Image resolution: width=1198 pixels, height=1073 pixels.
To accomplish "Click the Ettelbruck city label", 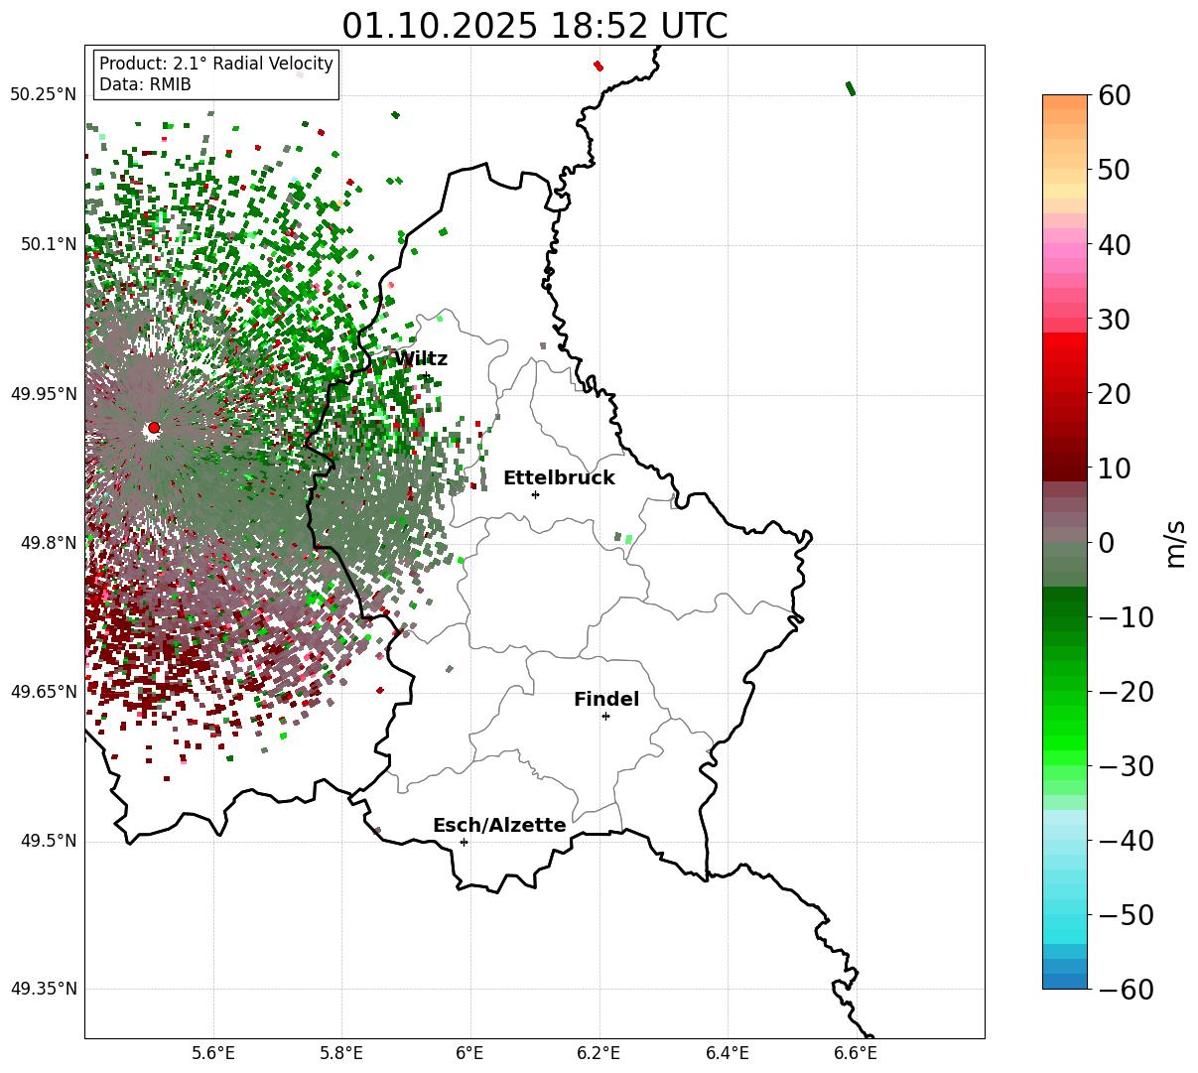I will (559, 477).
